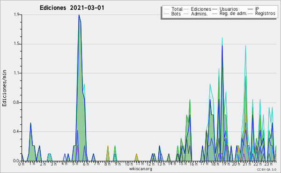Click the '15 h' x-axis label
281x173 pixels.
[x=183, y=164]
